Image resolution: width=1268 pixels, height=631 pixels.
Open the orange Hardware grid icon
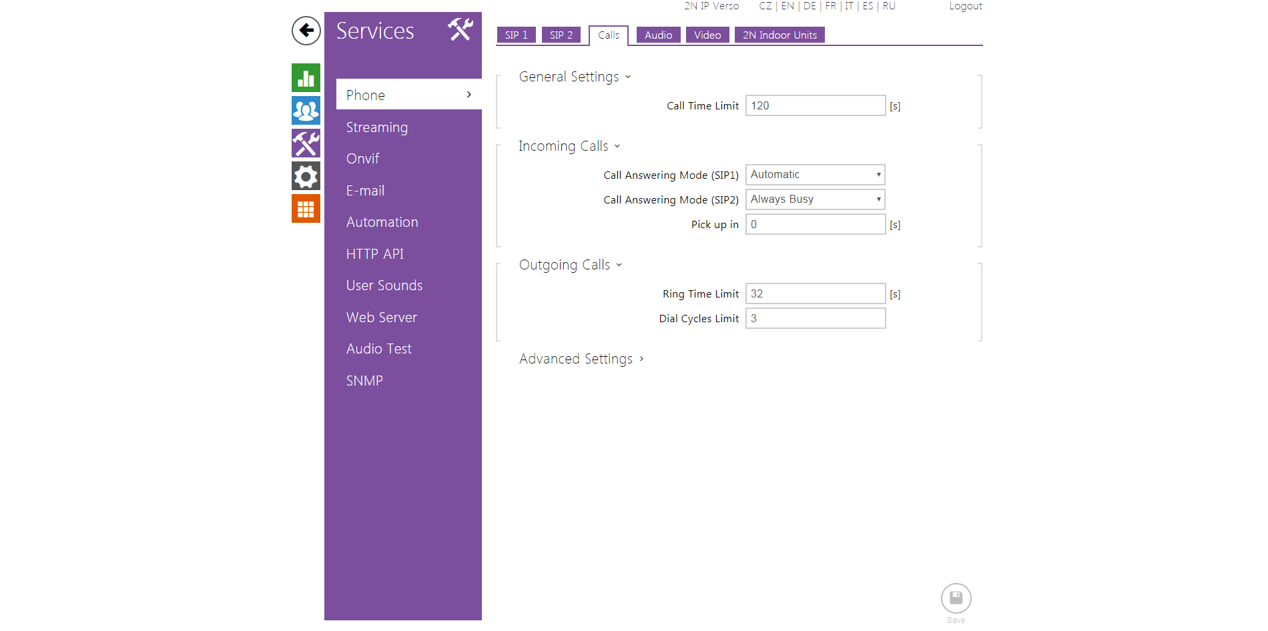tap(306, 209)
